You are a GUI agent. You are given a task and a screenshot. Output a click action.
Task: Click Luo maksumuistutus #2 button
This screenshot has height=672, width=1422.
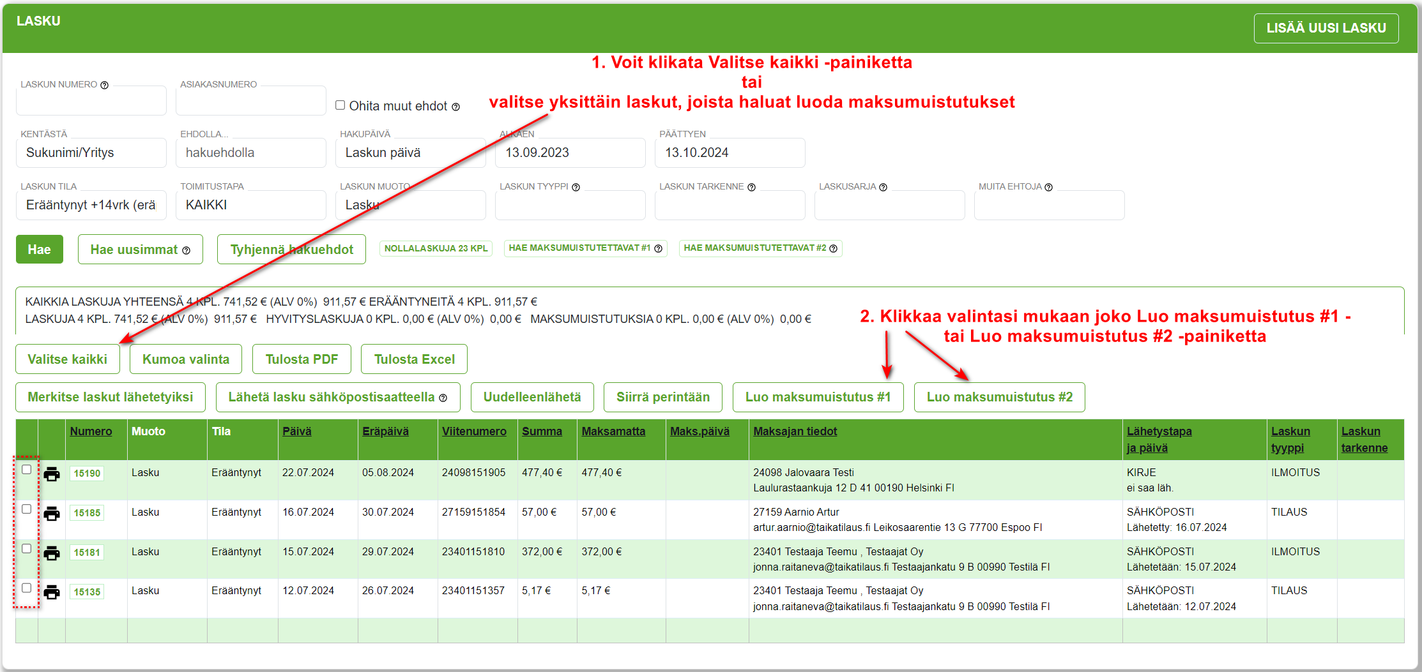pyautogui.click(x=1000, y=398)
